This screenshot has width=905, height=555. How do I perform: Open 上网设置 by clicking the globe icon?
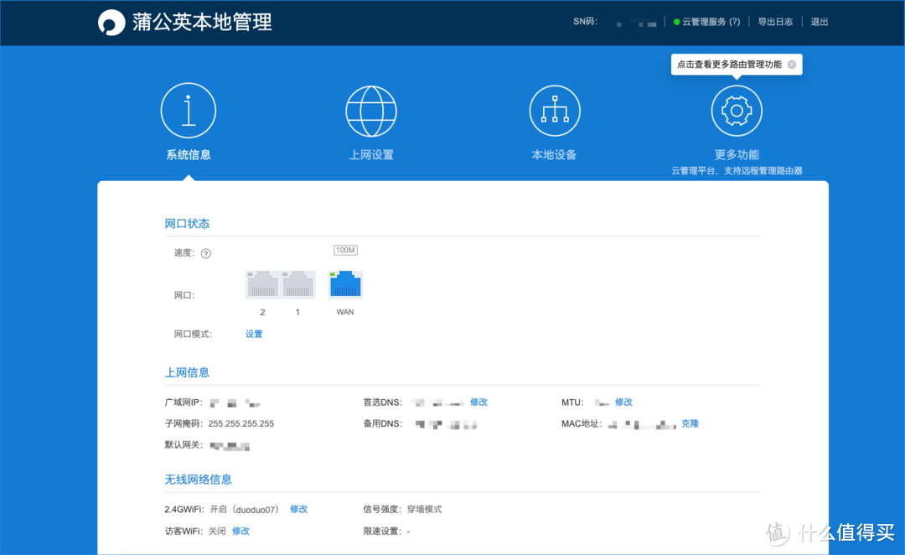click(x=371, y=109)
